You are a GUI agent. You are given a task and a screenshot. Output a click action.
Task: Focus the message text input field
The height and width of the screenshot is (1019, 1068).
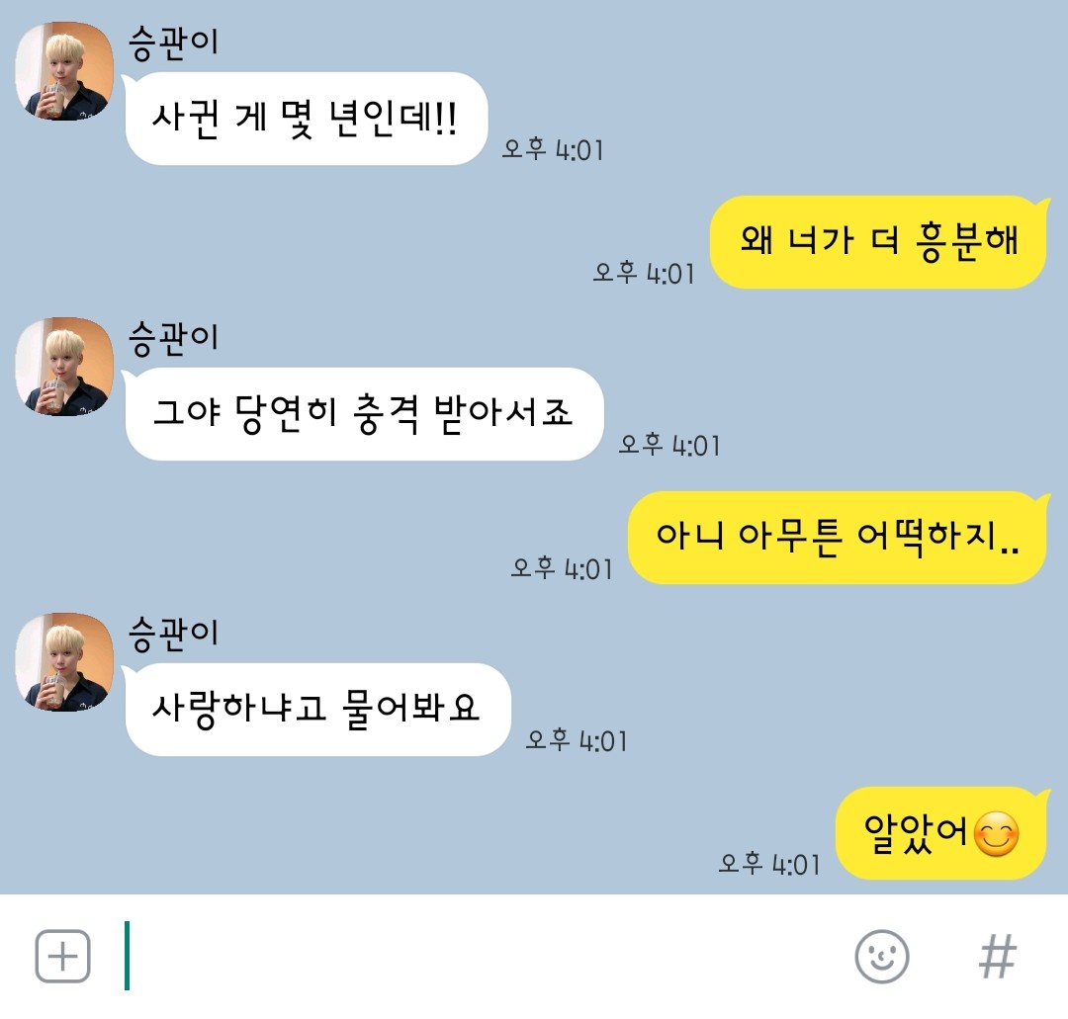[x=477, y=956]
